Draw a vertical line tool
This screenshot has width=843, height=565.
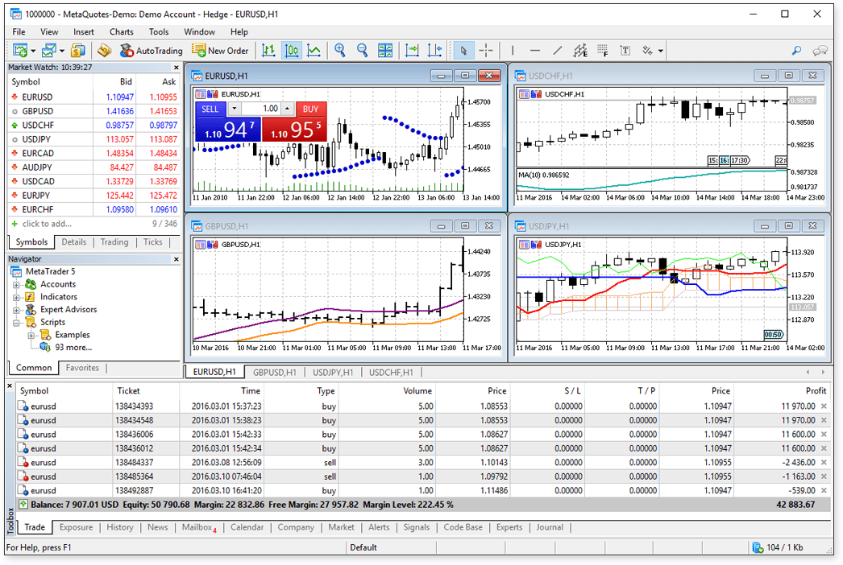[x=513, y=51]
